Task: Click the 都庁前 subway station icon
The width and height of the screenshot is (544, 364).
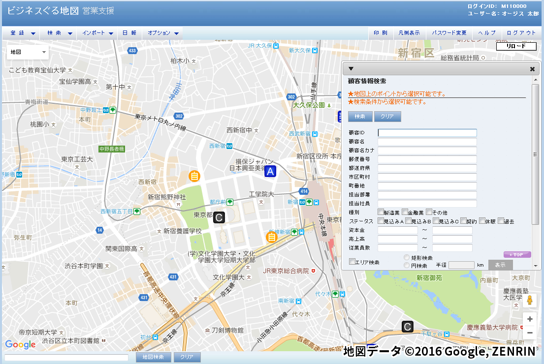Action: coord(230,202)
